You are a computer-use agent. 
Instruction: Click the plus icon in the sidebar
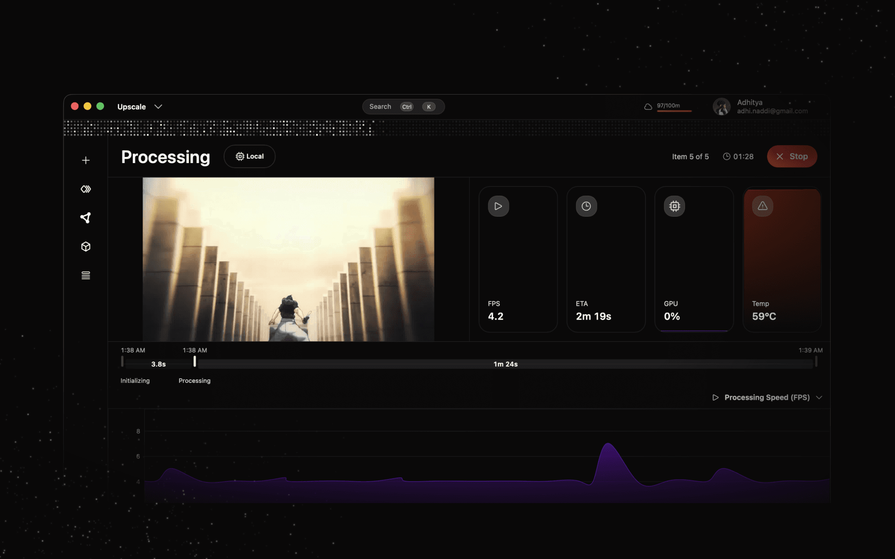point(86,160)
